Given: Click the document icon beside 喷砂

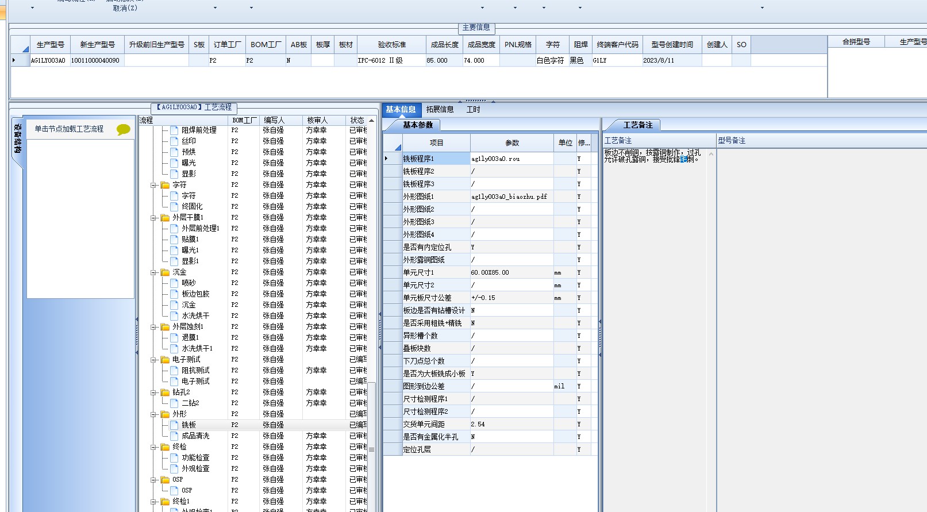Looking at the screenshot, I should (174, 283).
